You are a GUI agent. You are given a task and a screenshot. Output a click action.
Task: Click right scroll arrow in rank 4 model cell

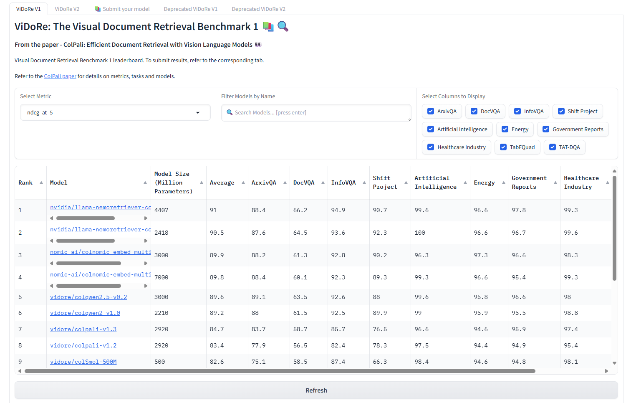[146, 286]
